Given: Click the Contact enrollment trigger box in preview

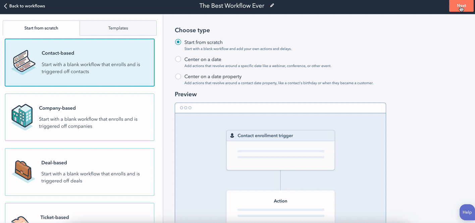Looking at the screenshot, I should pyautogui.click(x=280, y=150).
